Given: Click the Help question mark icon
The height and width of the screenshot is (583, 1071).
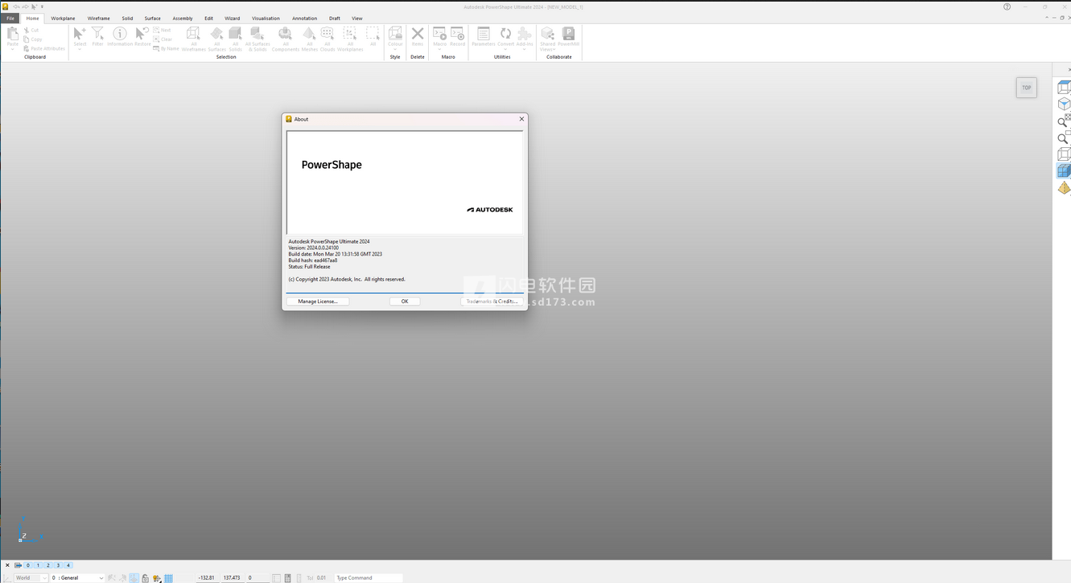Looking at the screenshot, I should click(x=1007, y=6).
